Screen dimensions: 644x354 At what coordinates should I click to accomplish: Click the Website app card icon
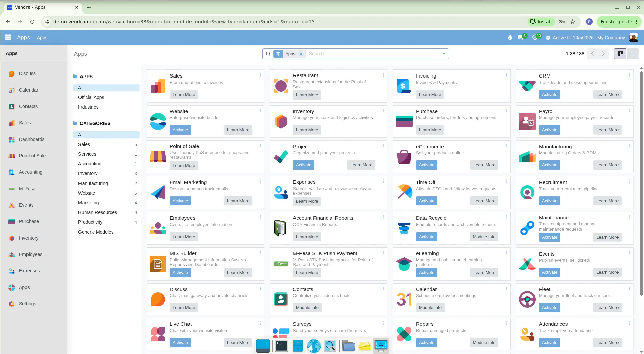tap(158, 121)
